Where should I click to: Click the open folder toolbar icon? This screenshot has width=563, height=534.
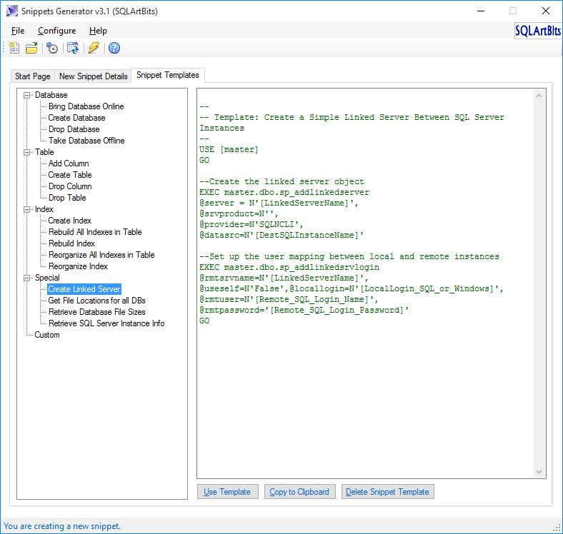(x=31, y=48)
